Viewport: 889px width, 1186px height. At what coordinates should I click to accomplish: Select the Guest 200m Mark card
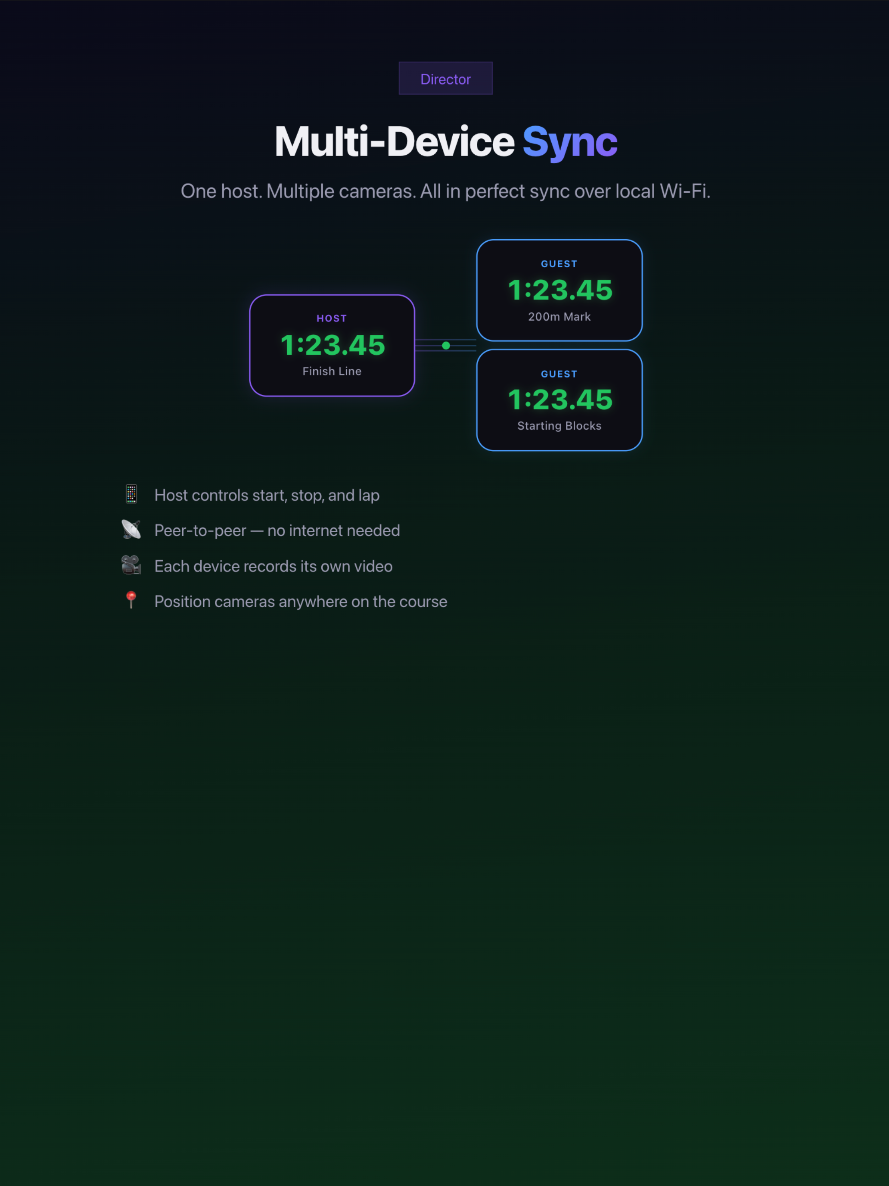(x=560, y=290)
